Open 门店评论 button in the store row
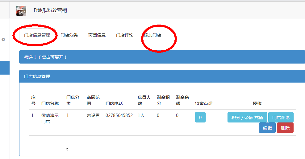This screenshot has height=159, width=305. [x=281, y=117]
